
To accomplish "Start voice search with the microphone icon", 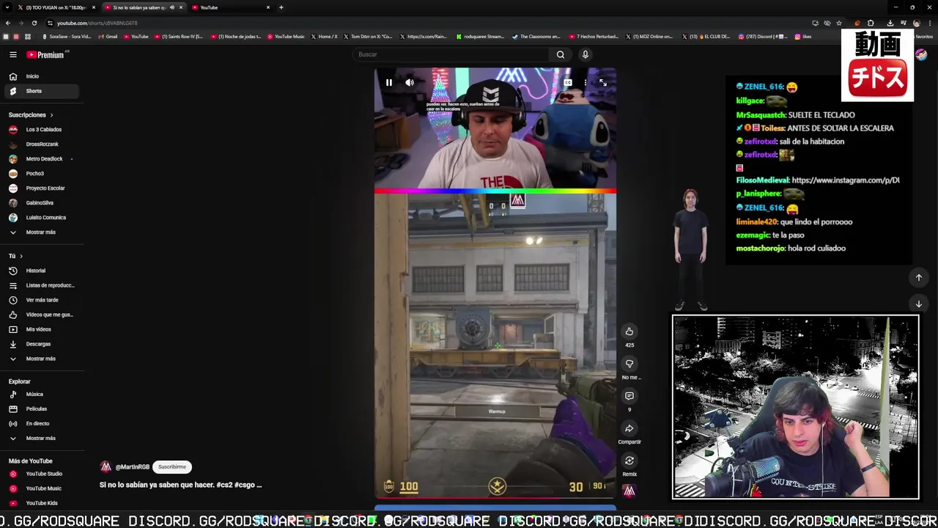I will click(x=585, y=54).
